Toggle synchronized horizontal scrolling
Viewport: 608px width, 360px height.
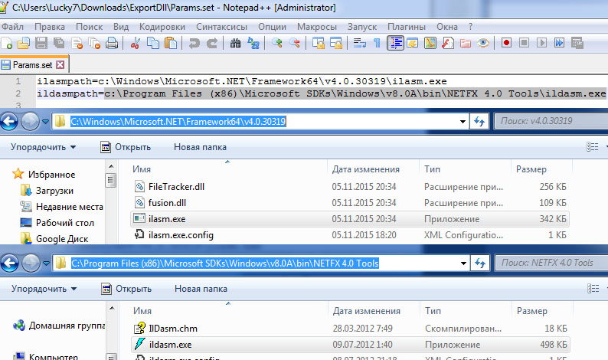tap(336, 43)
